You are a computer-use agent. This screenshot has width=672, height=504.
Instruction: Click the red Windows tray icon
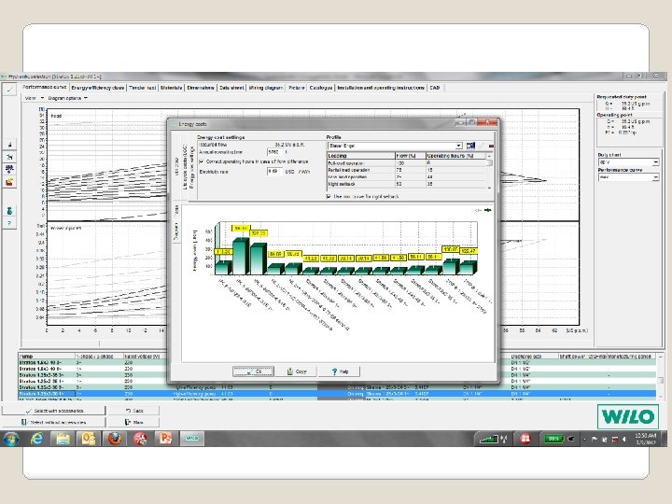point(525,439)
